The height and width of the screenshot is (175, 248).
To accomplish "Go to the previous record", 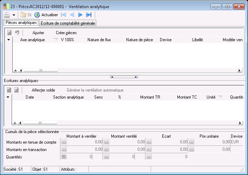I will pos(72,15).
